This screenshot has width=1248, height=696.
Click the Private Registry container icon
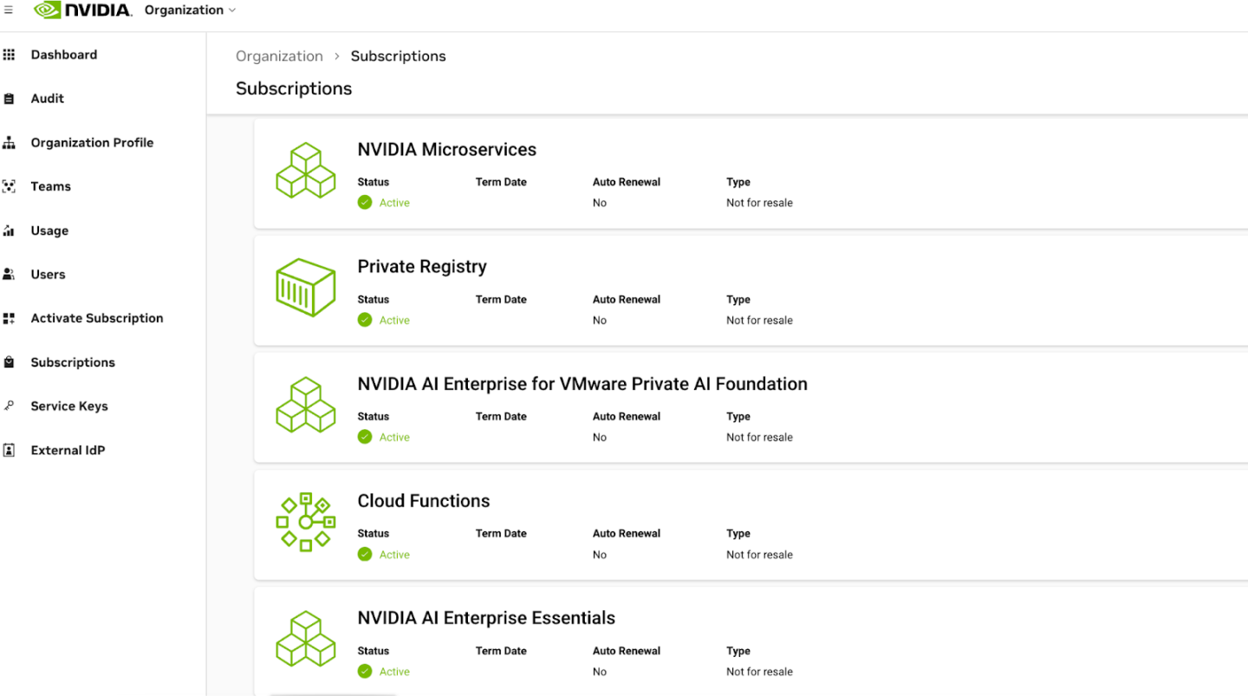pos(305,287)
